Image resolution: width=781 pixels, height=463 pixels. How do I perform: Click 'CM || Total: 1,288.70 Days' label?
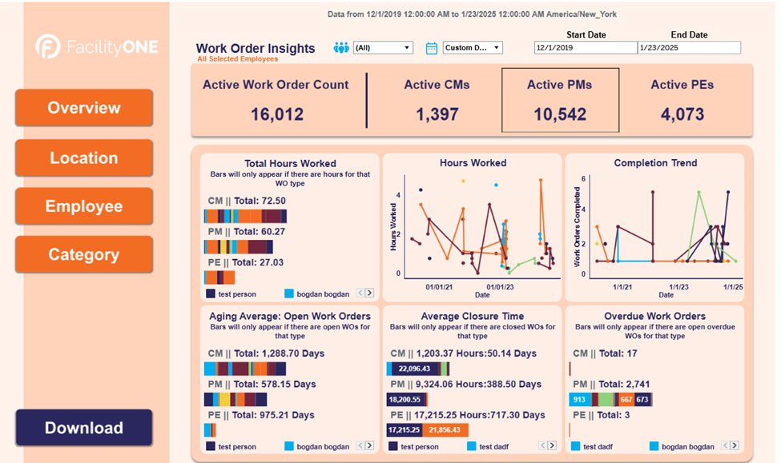pyautogui.click(x=266, y=353)
